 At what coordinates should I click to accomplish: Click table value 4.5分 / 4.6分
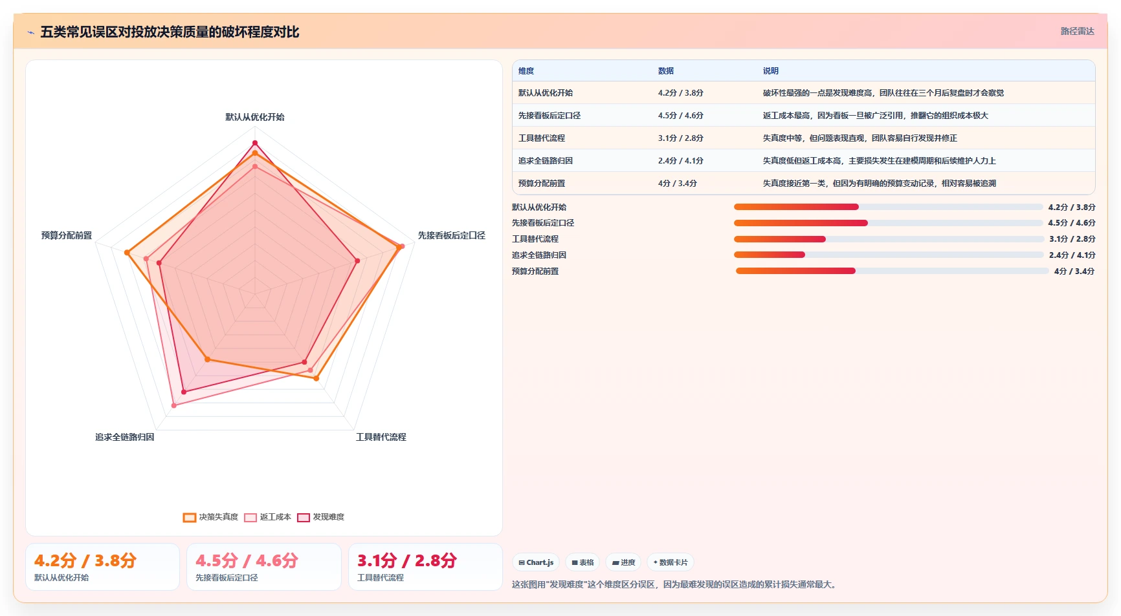[x=681, y=116]
